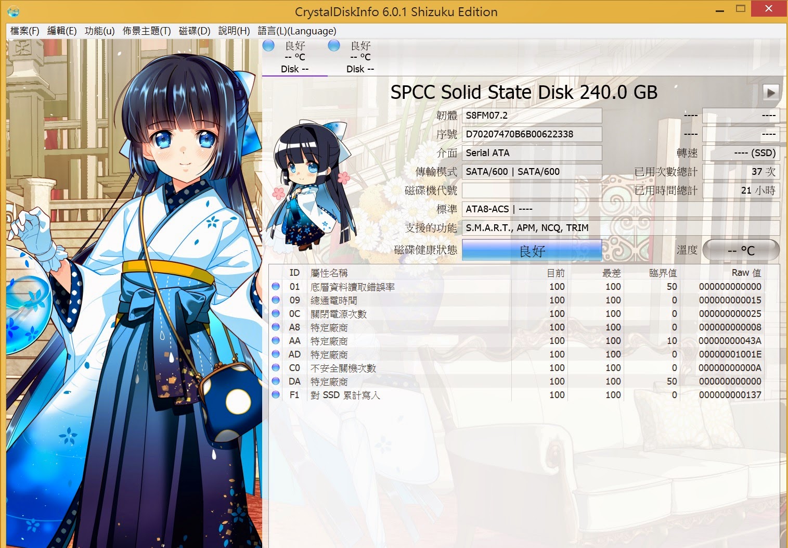The image size is (788, 548).
Task: Click the serial number field D70207470B6B00622338
Action: click(532, 134)
